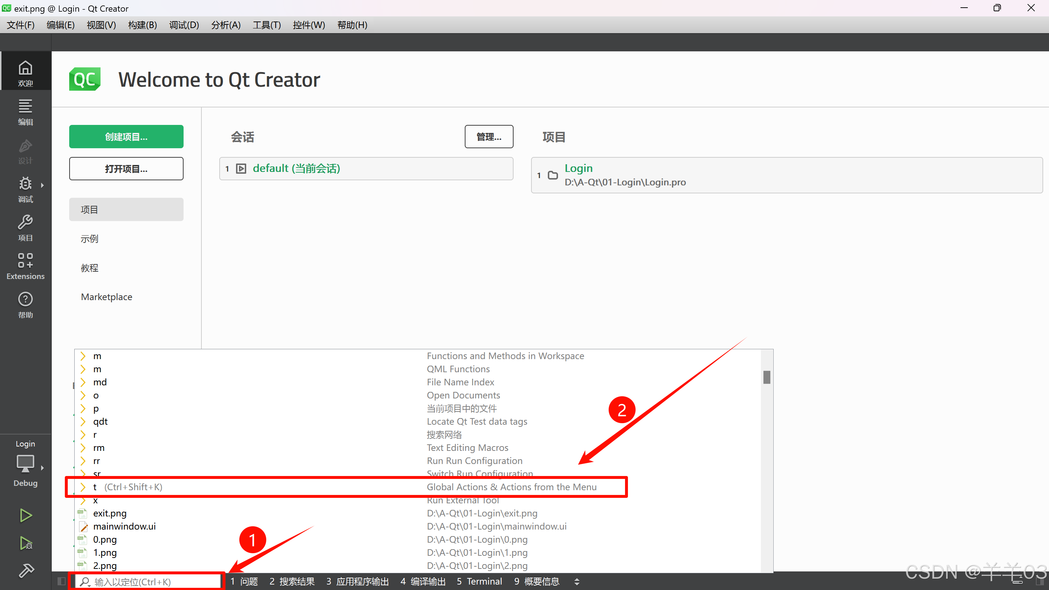Expand the 'qdt' Qt Test data tags filter
The image size is (1049, 590).
click(83, 421)
